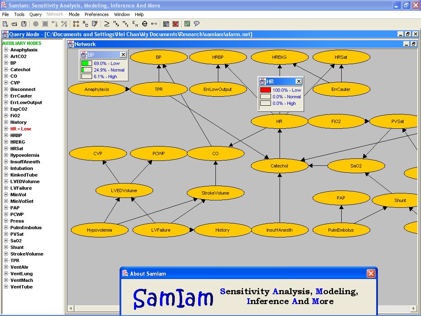Viewport: 421px width, 316px height.
Task: Click the delete node icon
Action: (x=45, y=24)
